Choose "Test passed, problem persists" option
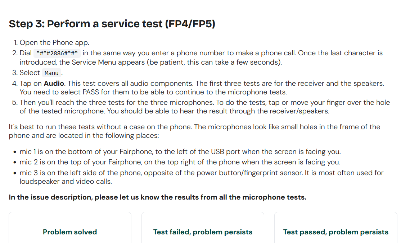Screen dimensions: 401x243 point(335,232)
